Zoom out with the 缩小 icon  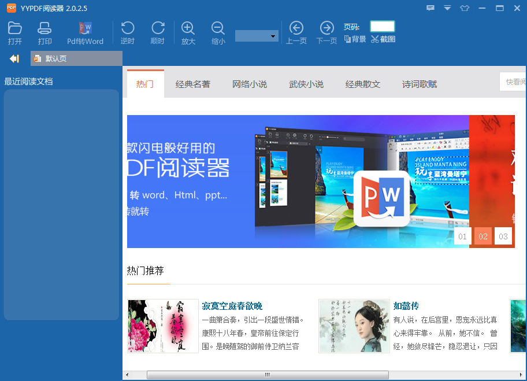(218, 33)
